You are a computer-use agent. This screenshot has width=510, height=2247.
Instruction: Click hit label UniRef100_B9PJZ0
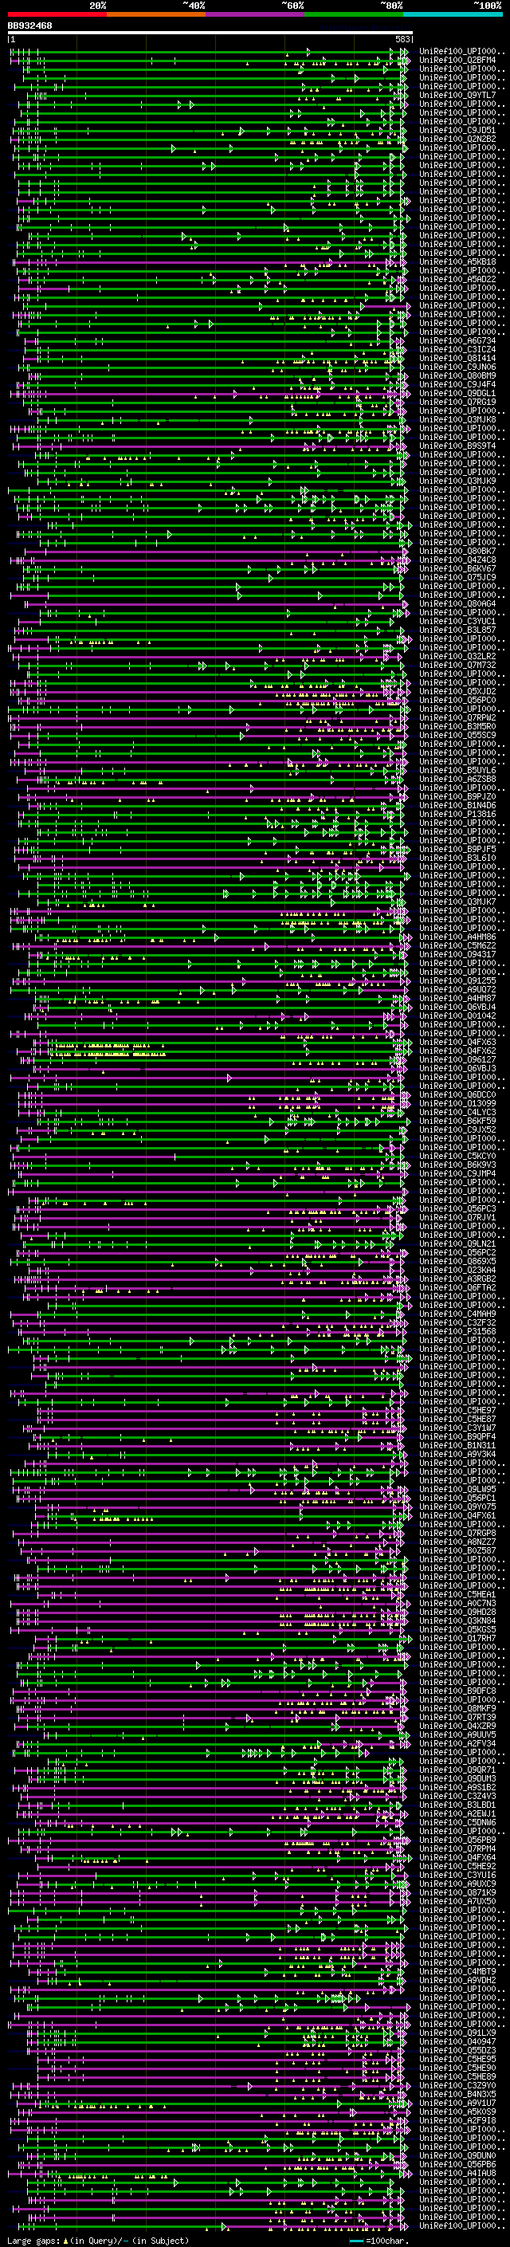[x=457, y=796]
